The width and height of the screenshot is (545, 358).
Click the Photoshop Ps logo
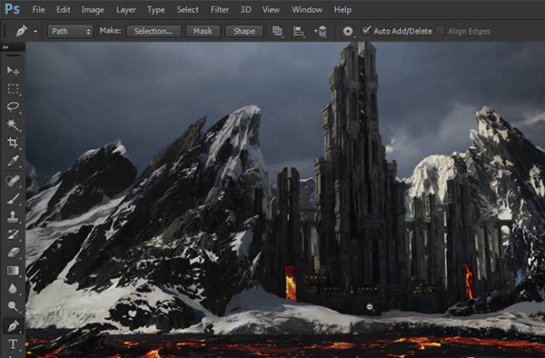click(12, 9)
